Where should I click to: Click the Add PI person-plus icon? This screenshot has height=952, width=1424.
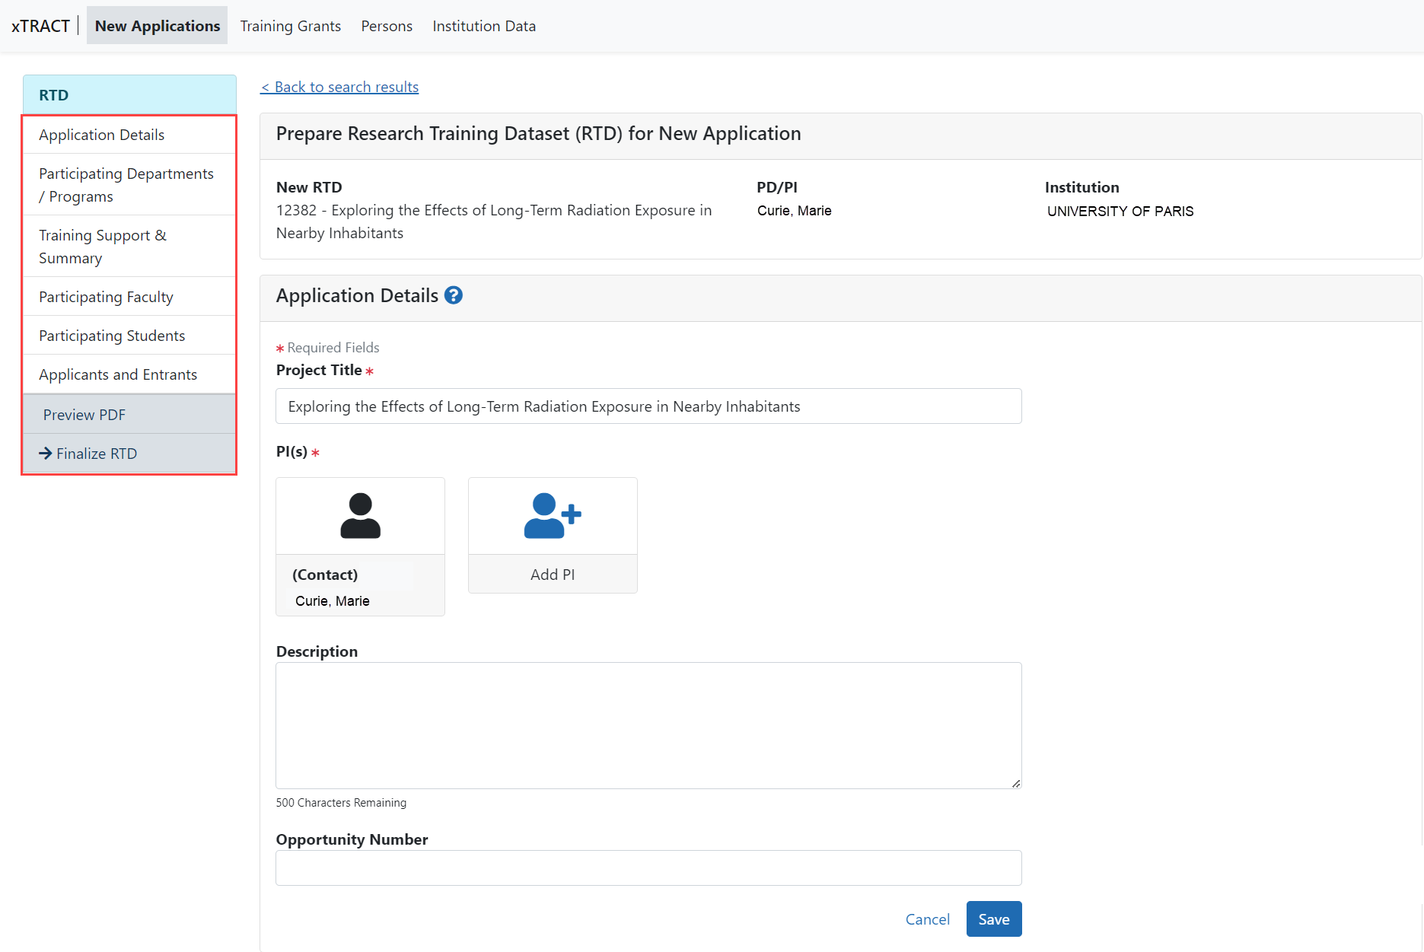coord(553,516)
